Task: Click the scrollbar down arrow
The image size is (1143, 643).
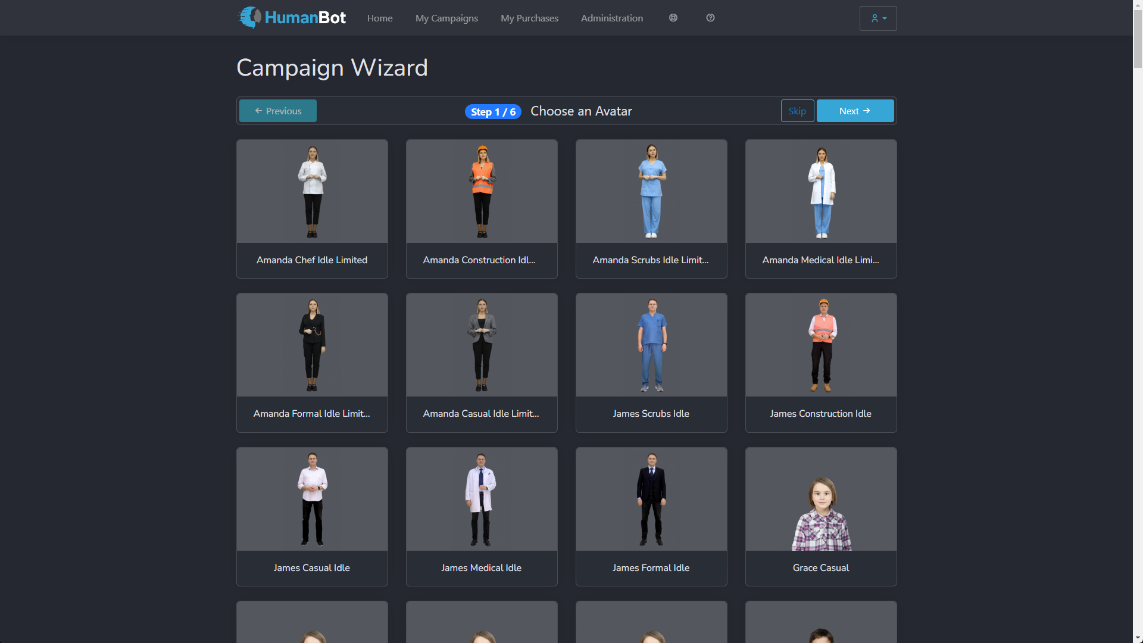Action: click(1138, 638)
